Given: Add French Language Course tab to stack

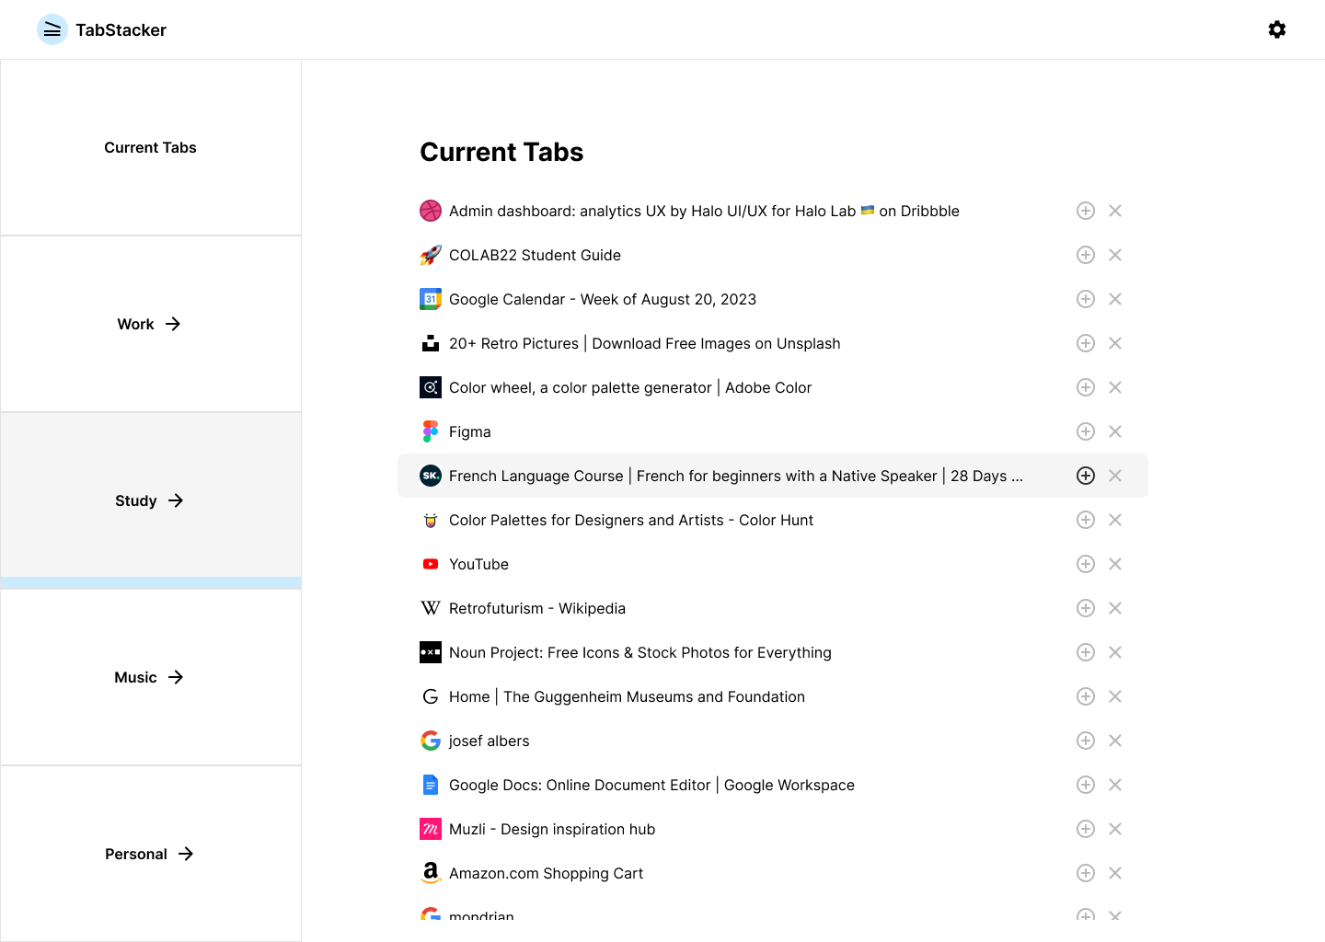Looking at the screenshot, I should point(1086,476).
